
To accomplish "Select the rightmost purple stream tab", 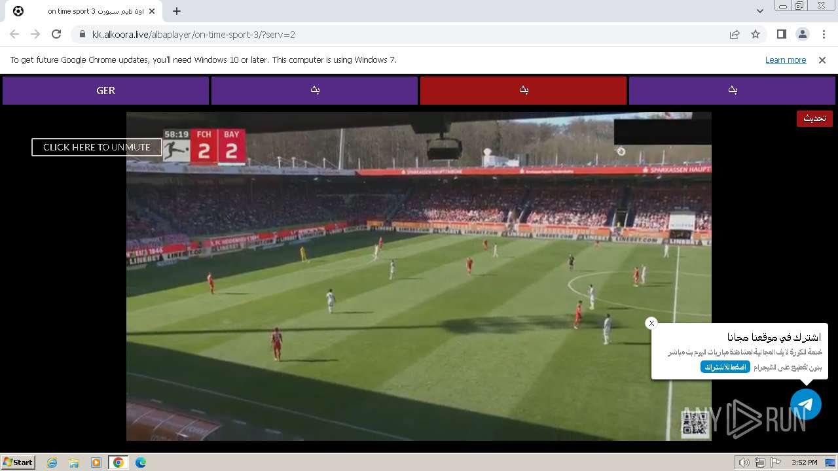I will (732, 91).
